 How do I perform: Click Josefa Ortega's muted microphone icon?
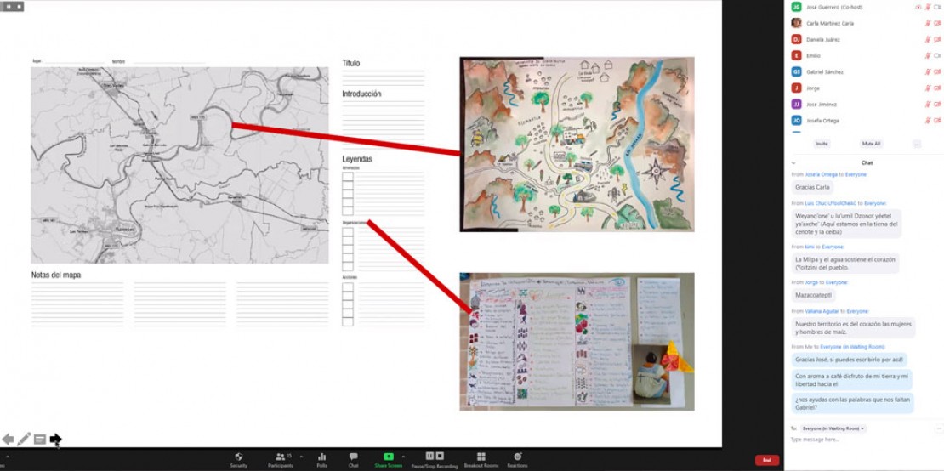pyautogui.click(x=928, y=121)
